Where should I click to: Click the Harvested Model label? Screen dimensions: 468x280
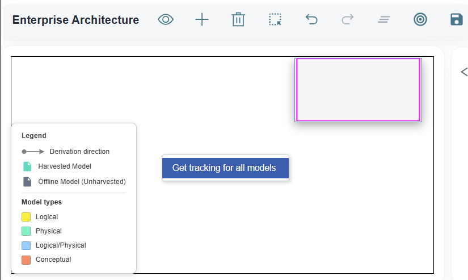point(65,166)
